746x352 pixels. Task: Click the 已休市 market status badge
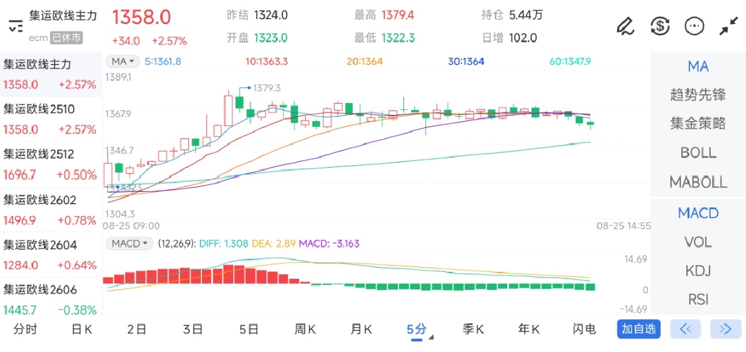(x=67, y=38)
